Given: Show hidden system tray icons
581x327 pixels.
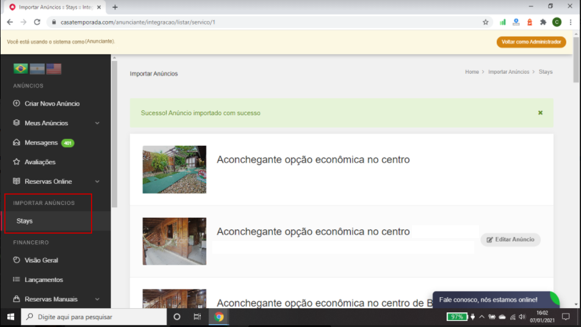Looking at the screenshot, I should pyautogui.click(x=482, y=317).
